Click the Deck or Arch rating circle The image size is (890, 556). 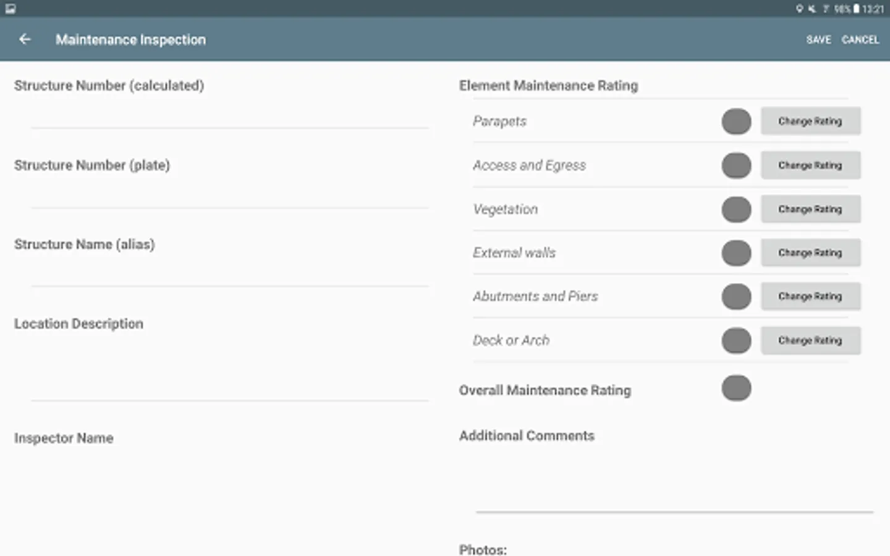coord(735,340)
